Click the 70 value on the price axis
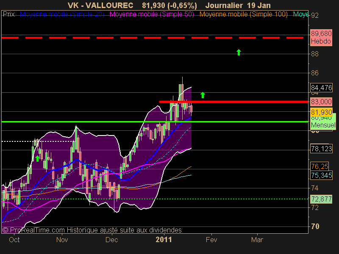Image resolution: width=339 pixels, height=254 pixels. (315, 226)
